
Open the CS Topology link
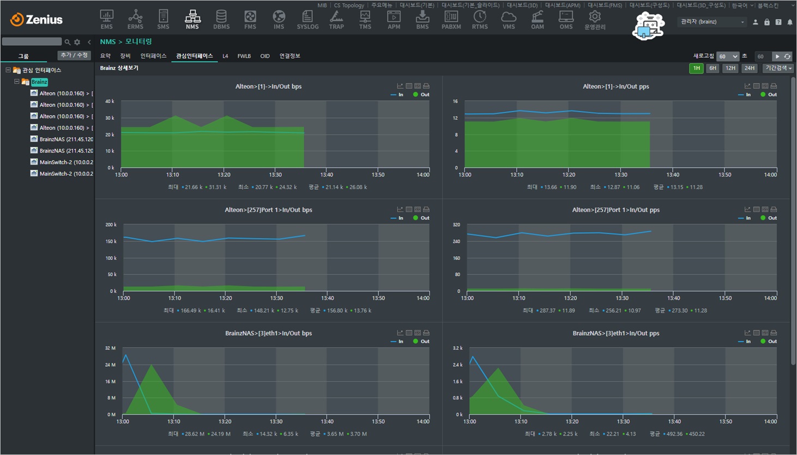point(349,5)
